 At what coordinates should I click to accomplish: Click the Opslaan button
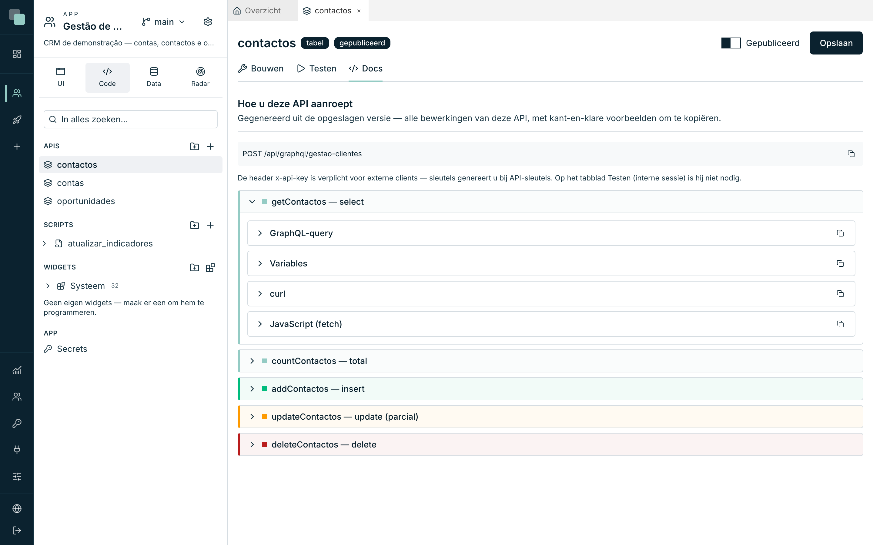point(836,43)
